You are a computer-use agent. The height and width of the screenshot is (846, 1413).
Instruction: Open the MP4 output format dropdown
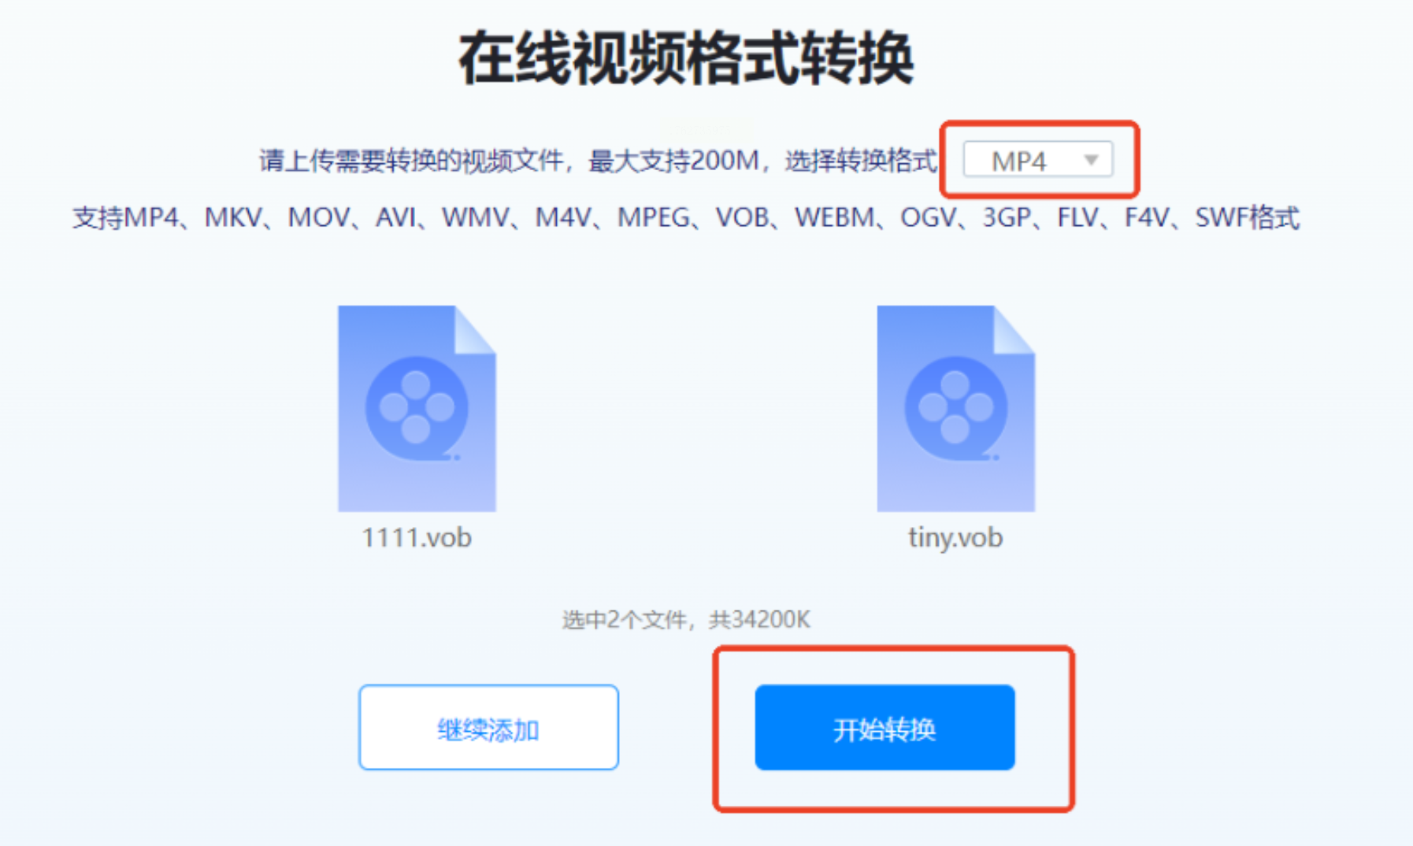click(x=1038, y=160)
